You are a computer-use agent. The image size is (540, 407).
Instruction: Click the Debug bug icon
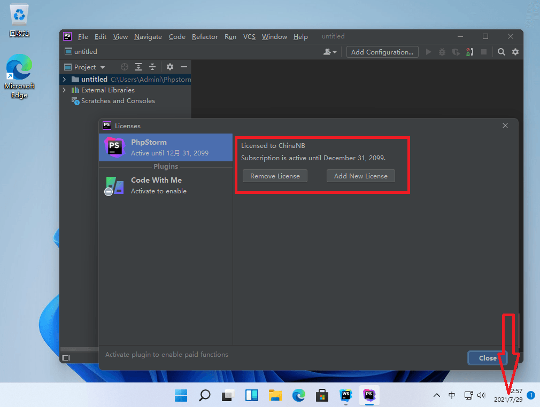click(442, 52)
